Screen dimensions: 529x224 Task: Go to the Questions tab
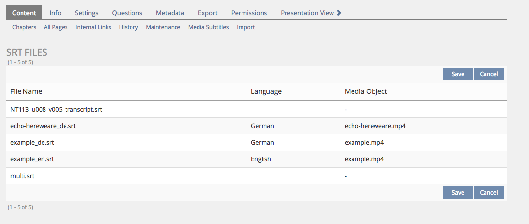coord(127,13)
